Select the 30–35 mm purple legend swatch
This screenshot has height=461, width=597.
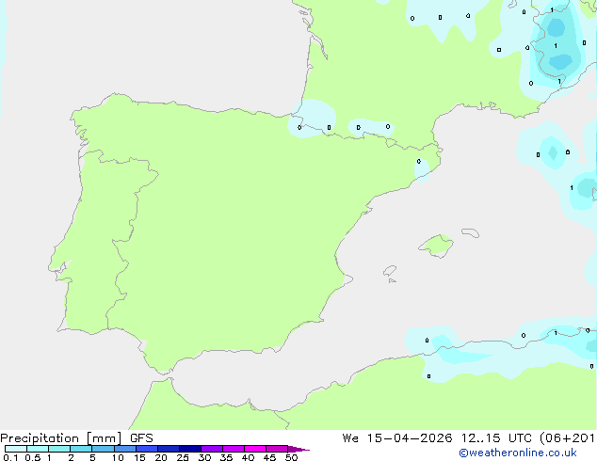(212, 449)
